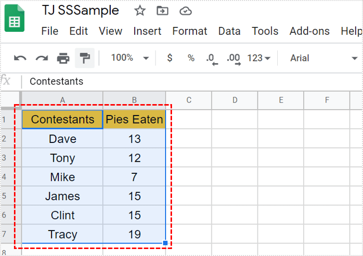
Task: Click the Redo arrow
Action: 41,58
